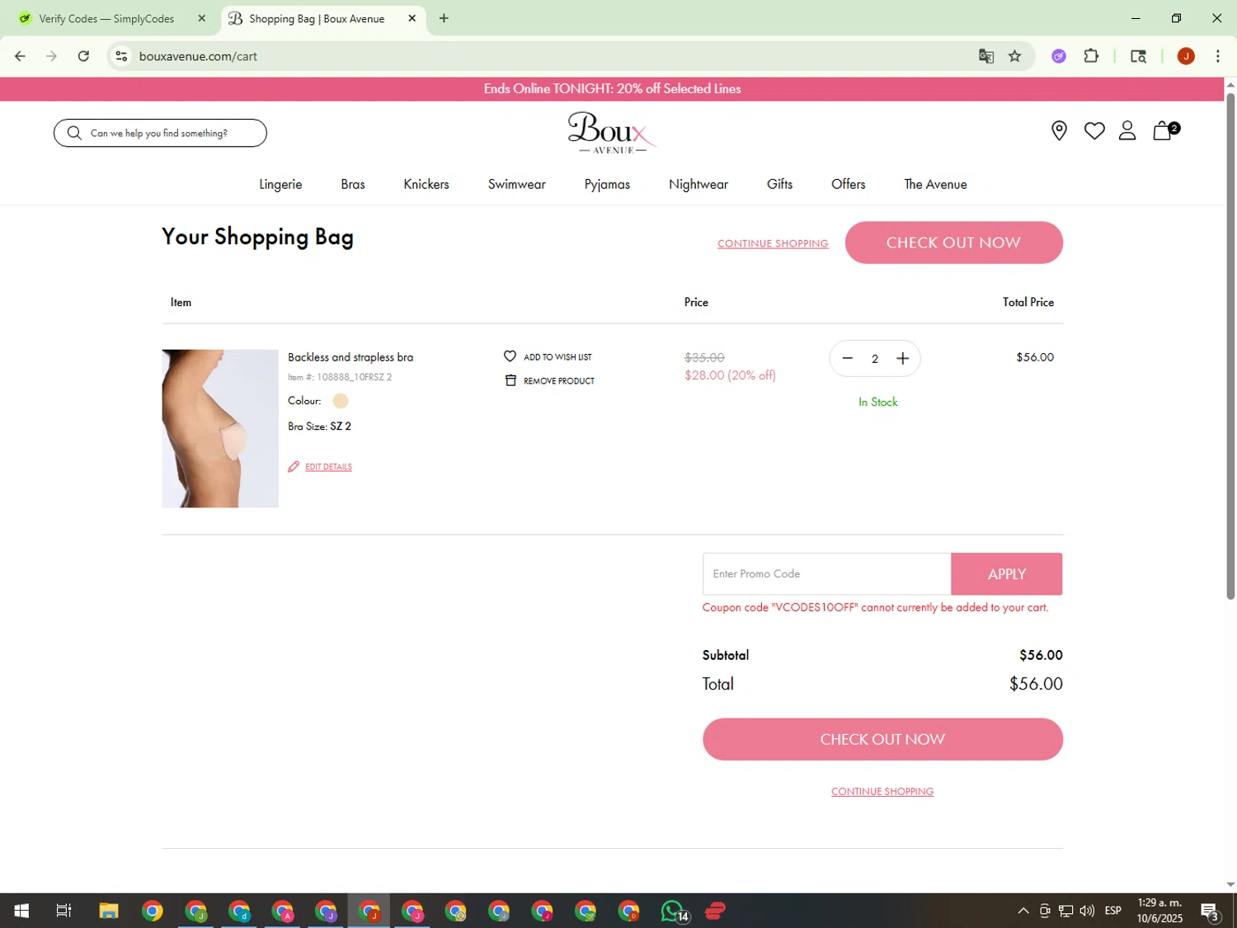Click the In Stock status text

(877, 402)
